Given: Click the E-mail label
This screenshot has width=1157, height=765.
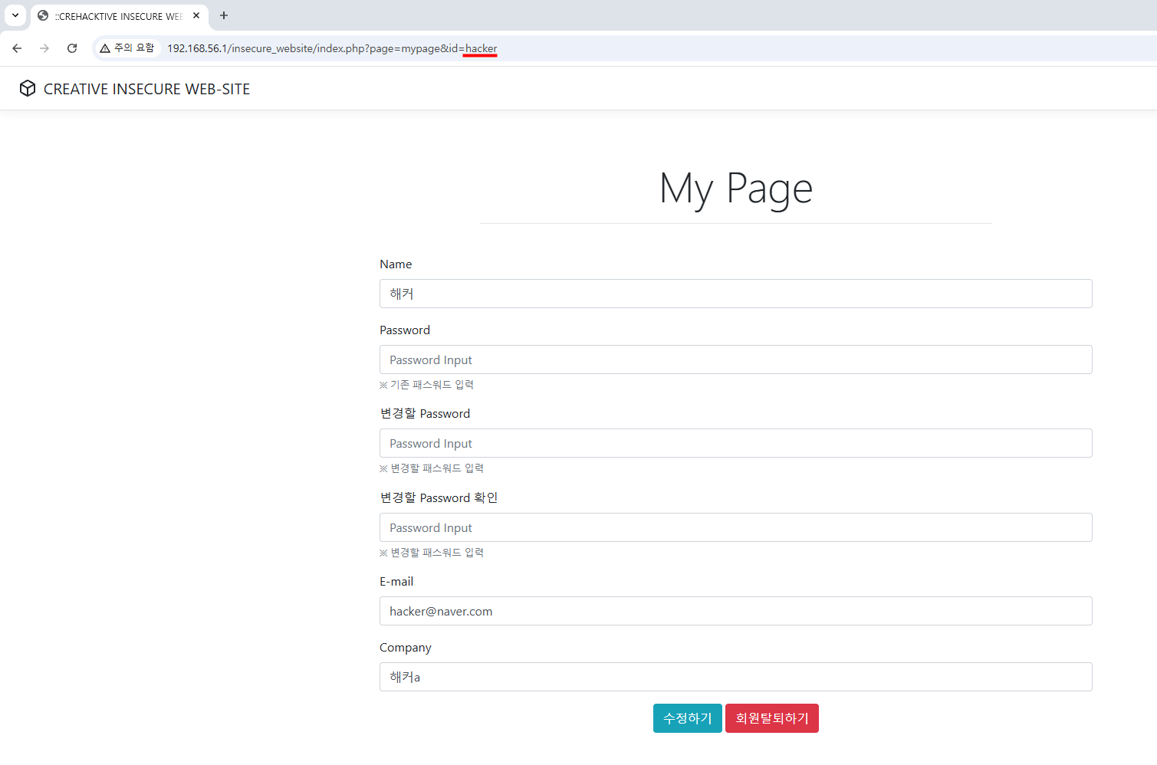Looking at the screenshot, I should [396, 581].
